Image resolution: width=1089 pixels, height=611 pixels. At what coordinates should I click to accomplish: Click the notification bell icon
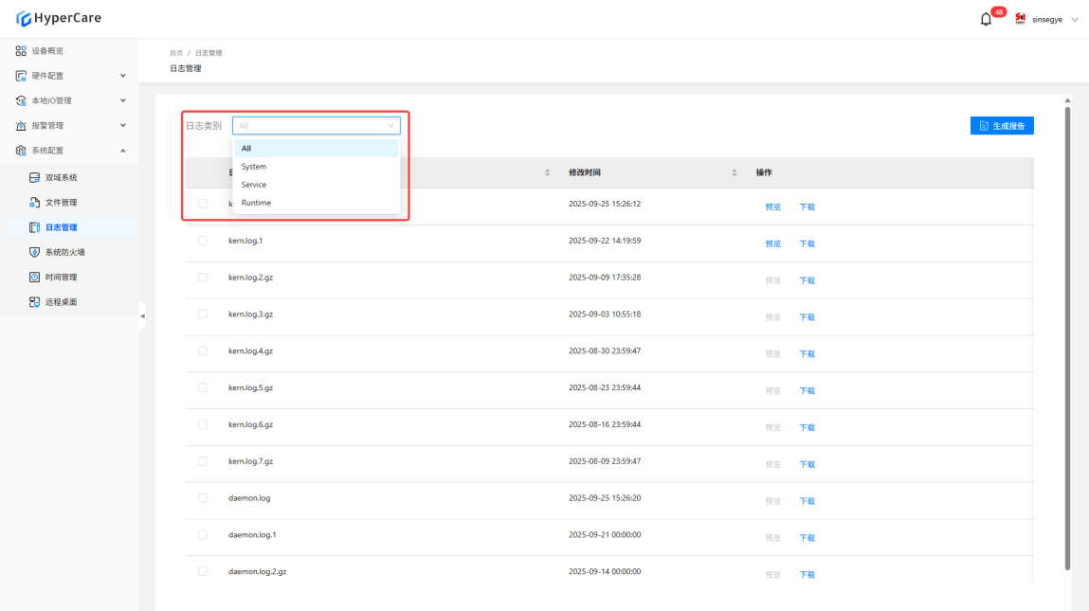(986, 19)
